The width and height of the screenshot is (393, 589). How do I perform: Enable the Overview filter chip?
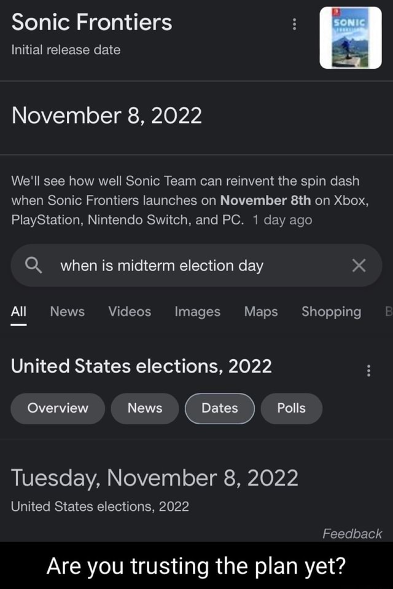pos(57,408)
